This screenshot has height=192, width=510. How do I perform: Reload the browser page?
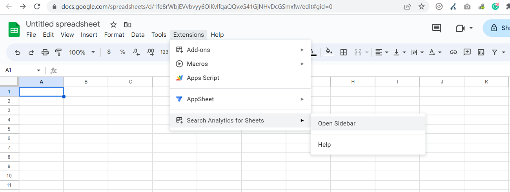tap(37, 7)
